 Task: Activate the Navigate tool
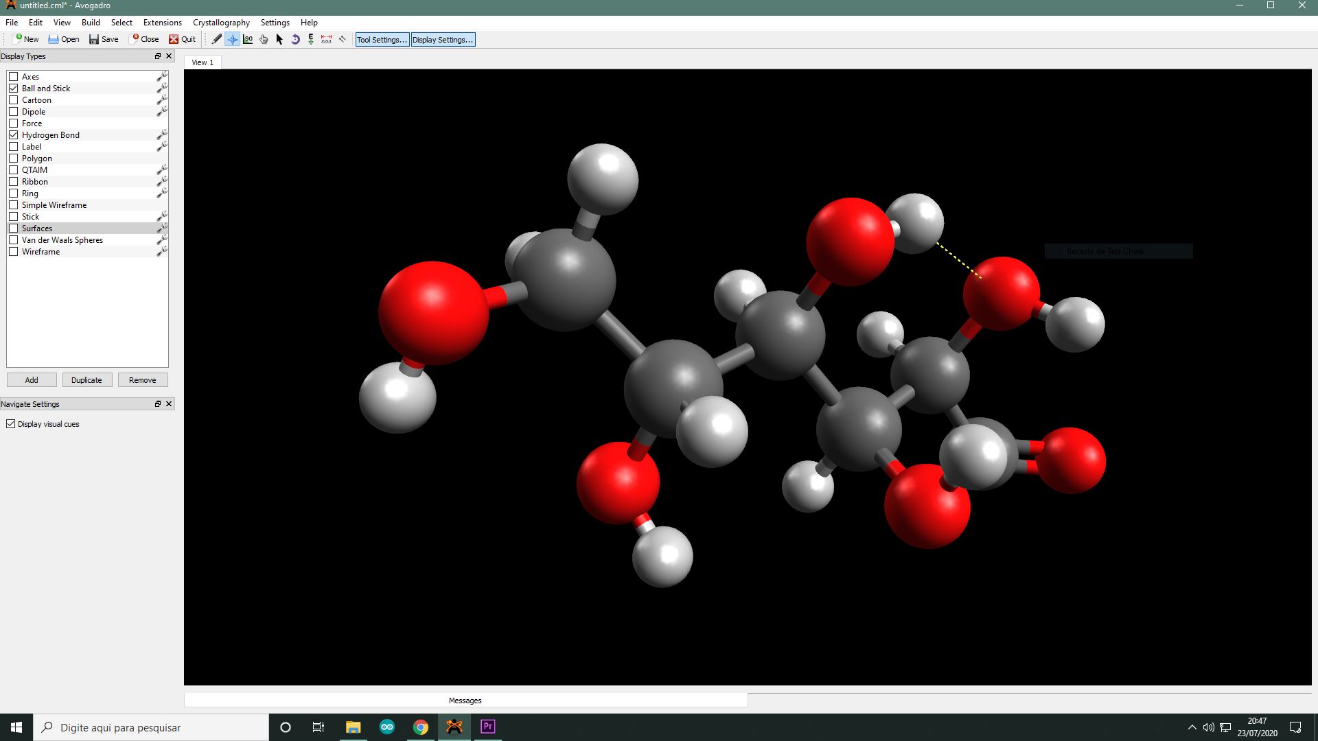click(233, 39)
